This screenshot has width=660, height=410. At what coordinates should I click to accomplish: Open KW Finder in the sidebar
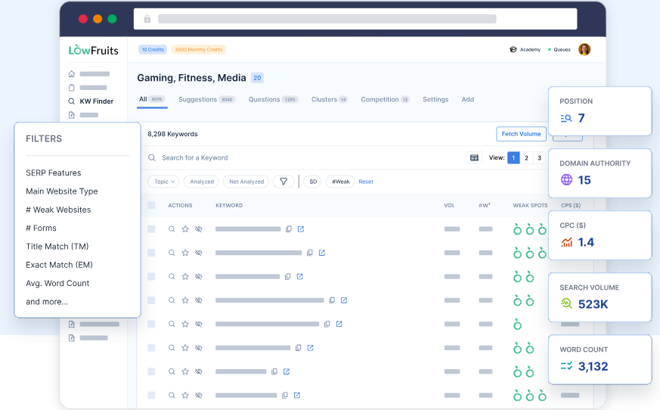(x=91, y=101)
